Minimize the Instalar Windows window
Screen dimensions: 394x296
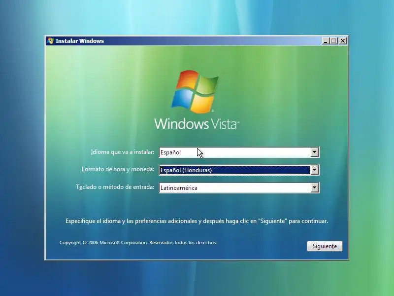[x=326, y=41]
